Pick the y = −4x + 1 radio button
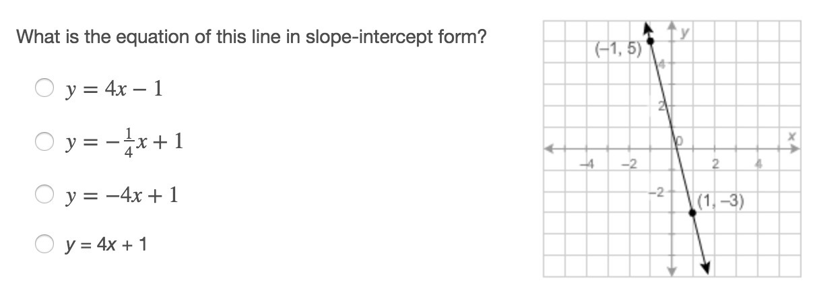Screen dimensions: 815x295 [45, 195]
